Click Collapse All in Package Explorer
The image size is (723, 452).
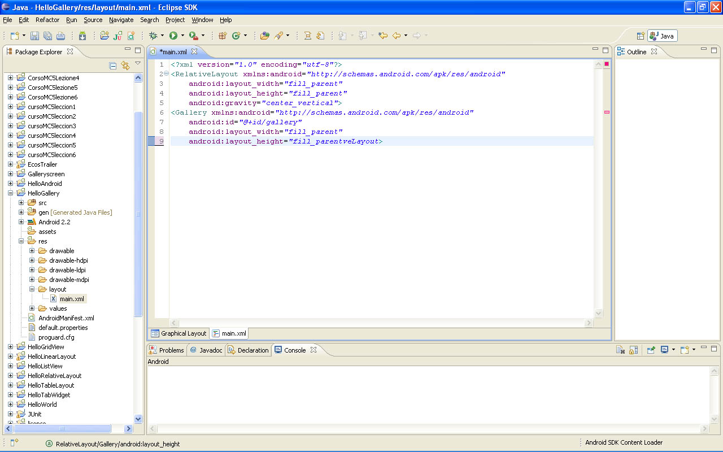point(113,66)
